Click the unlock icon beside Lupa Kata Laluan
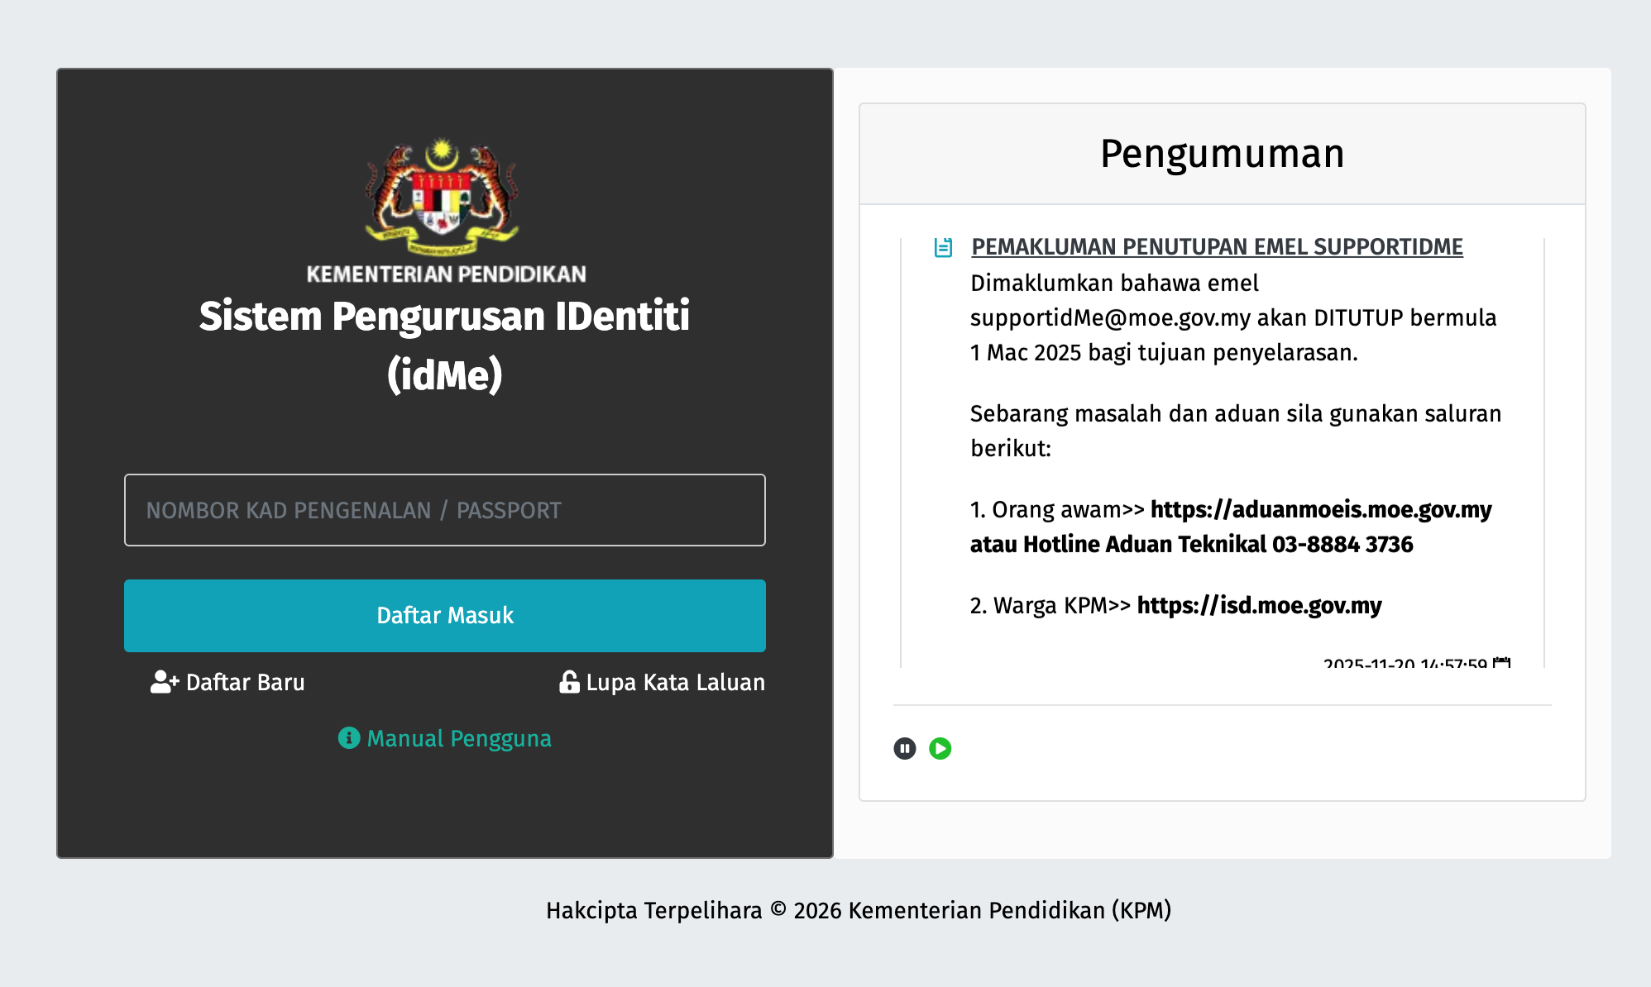The image size is (1651, 987). (x=569, y=682)
